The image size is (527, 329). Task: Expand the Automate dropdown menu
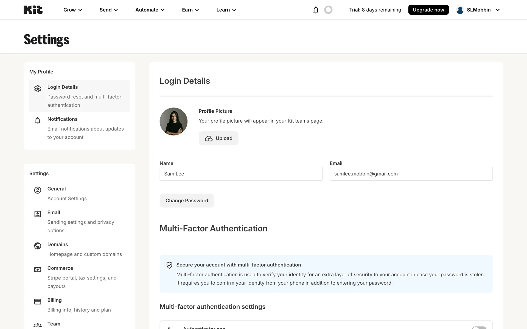point(150,10)
